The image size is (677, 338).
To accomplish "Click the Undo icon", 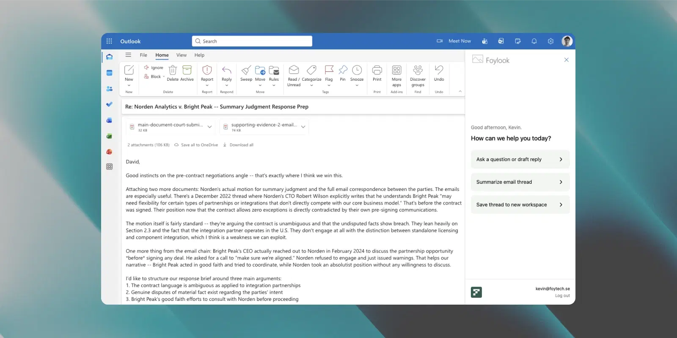I will [x=439, y=70].
